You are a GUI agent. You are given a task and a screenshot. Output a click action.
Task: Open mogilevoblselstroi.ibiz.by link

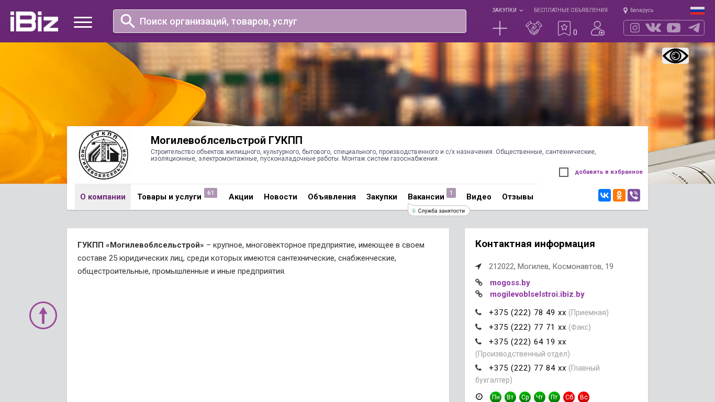[x=537, y=294]
